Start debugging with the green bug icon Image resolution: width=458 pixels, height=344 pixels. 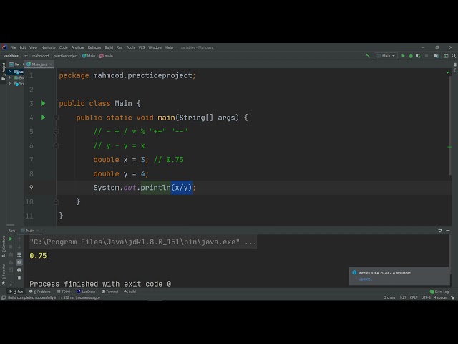411,56
